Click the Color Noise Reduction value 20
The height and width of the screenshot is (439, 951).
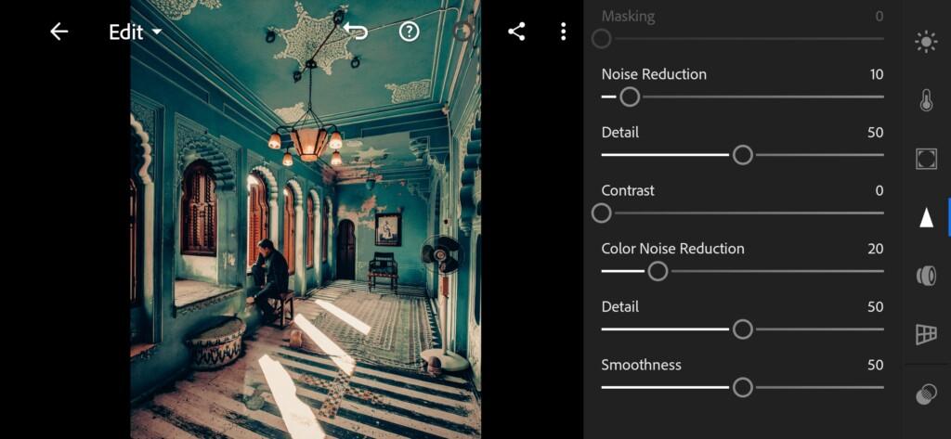(875, 249)
